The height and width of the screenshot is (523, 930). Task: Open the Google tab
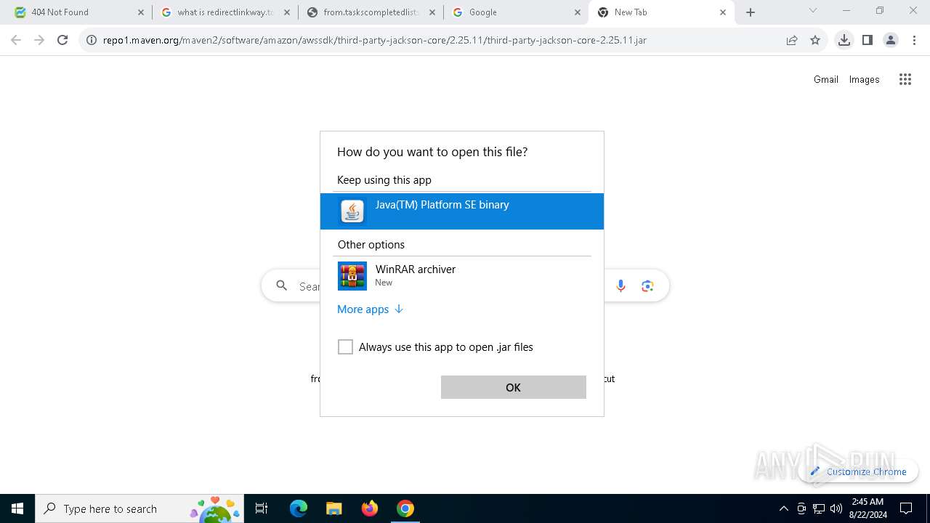[516, 12]
